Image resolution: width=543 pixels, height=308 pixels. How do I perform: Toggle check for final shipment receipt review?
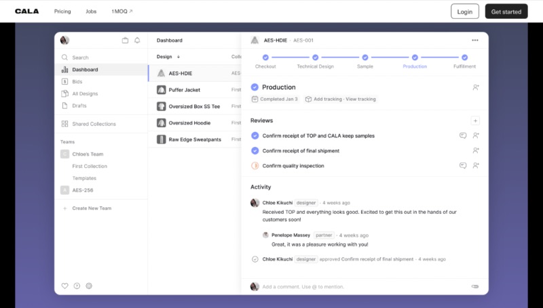(x=255, y=150)
